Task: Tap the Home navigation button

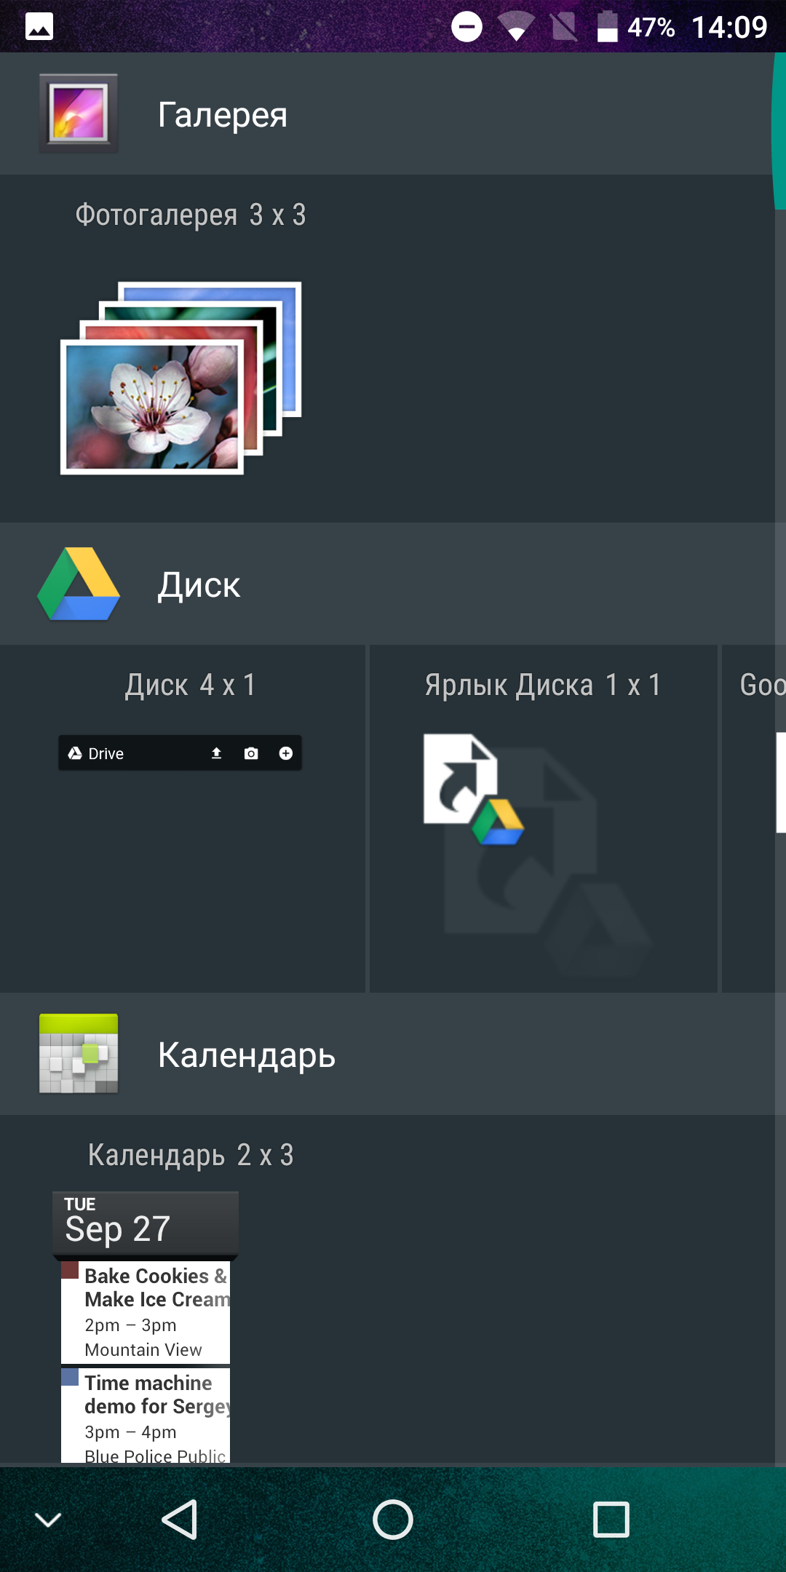Action: [x=393, y=1520]
